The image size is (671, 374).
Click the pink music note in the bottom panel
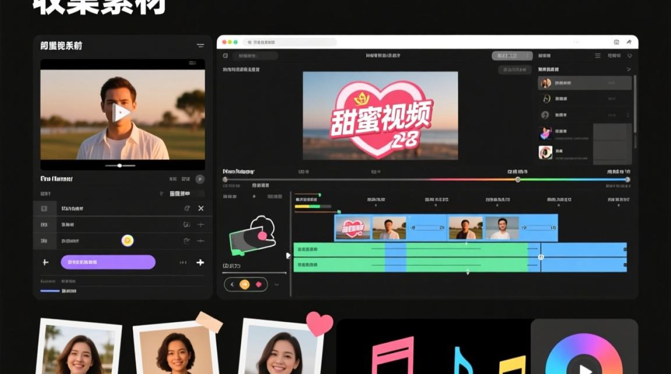pyautogui.click(x=392, y=355)
